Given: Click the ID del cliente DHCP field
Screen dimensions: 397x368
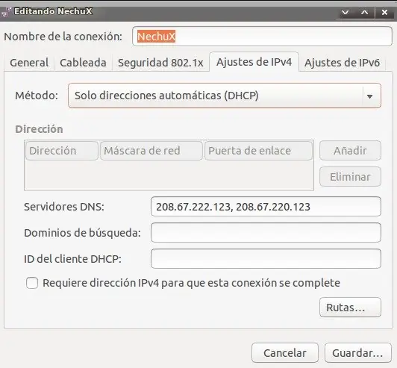Looking at the screenshot, I should 266,259.
